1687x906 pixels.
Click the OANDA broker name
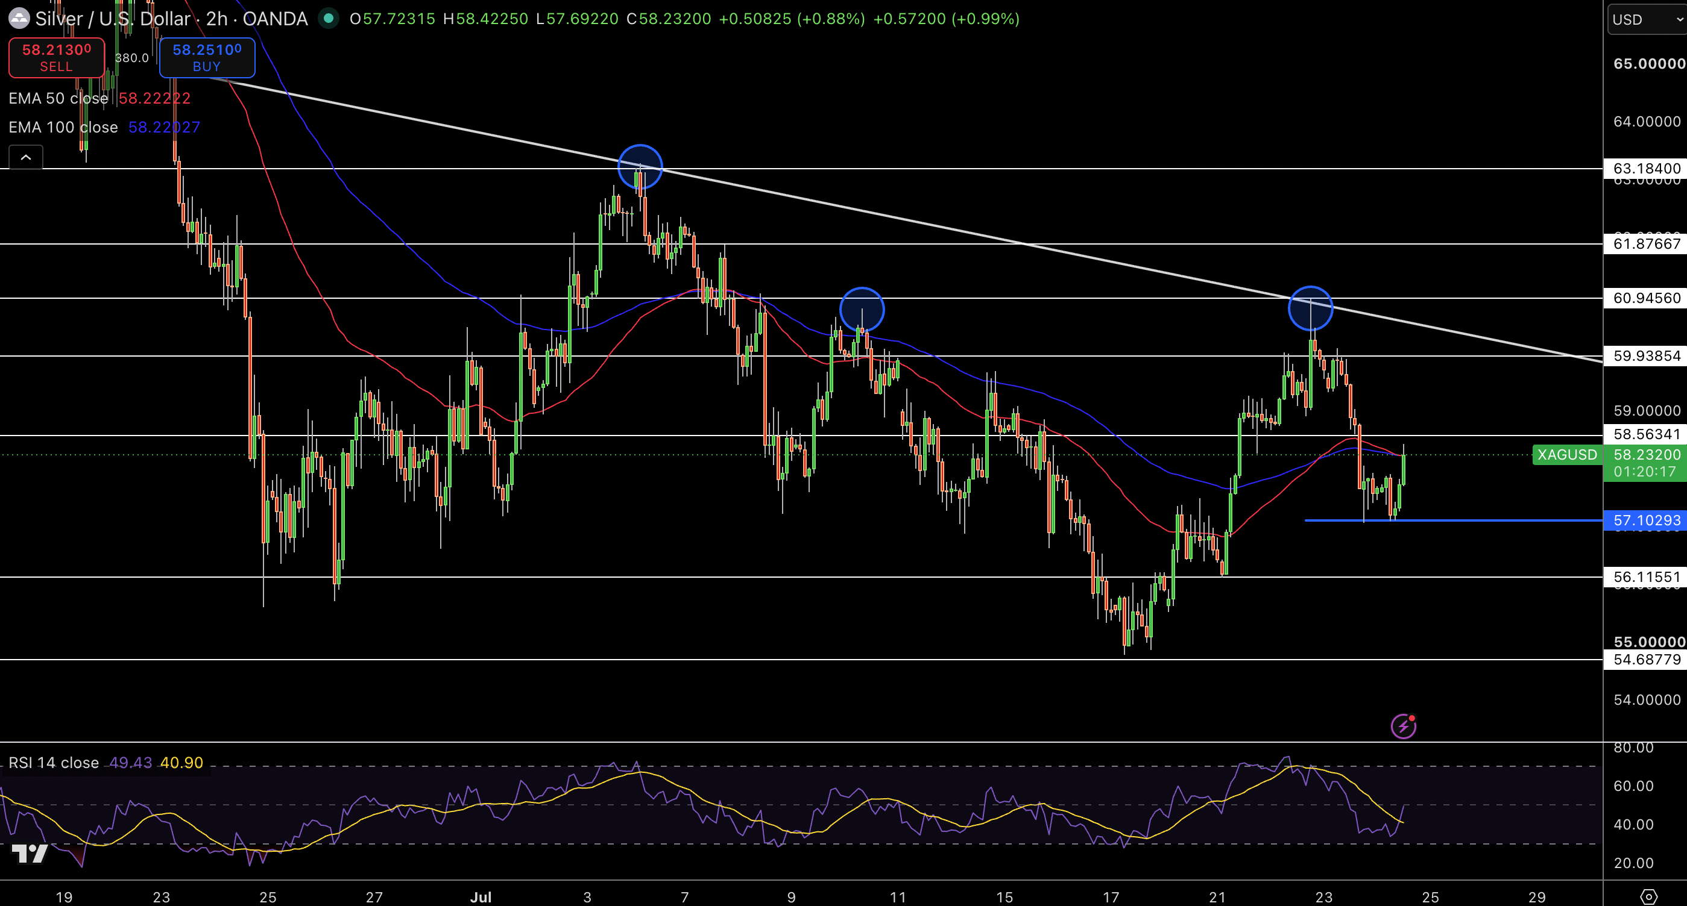[275, 18]
